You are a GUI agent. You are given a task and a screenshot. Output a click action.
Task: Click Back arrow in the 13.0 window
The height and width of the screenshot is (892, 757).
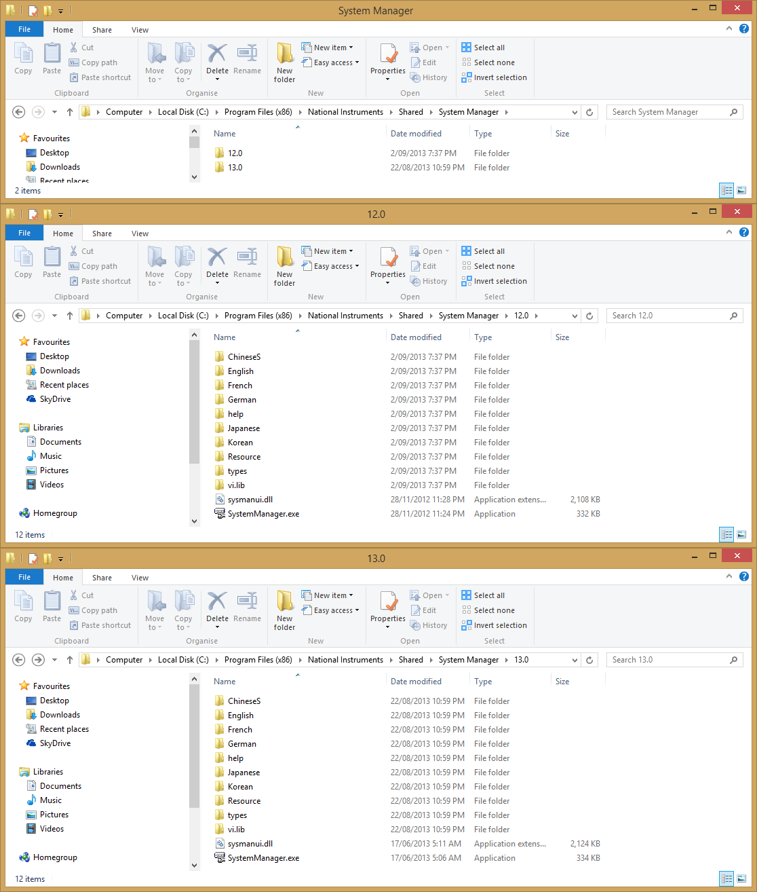pos(19,660)
